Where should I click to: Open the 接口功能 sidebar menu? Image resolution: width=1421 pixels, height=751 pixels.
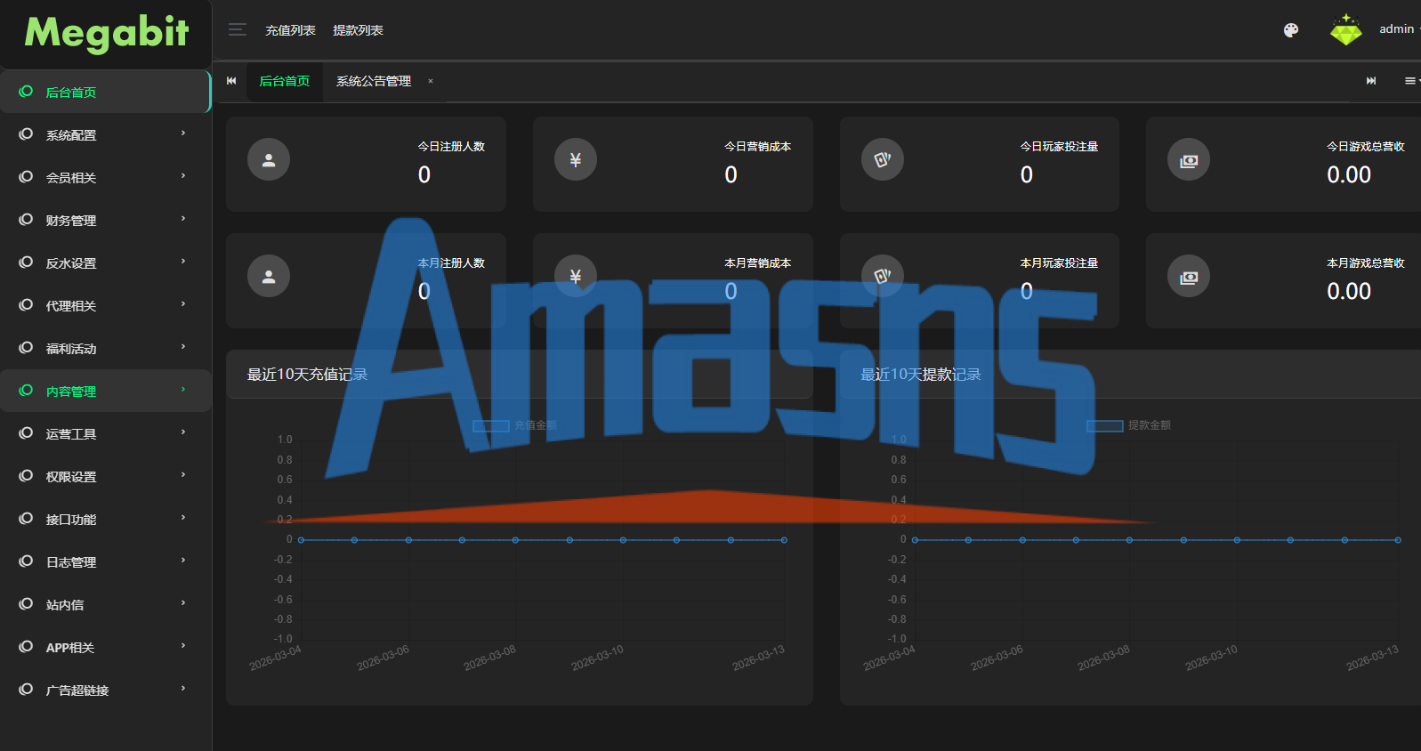tap(105, 519)
